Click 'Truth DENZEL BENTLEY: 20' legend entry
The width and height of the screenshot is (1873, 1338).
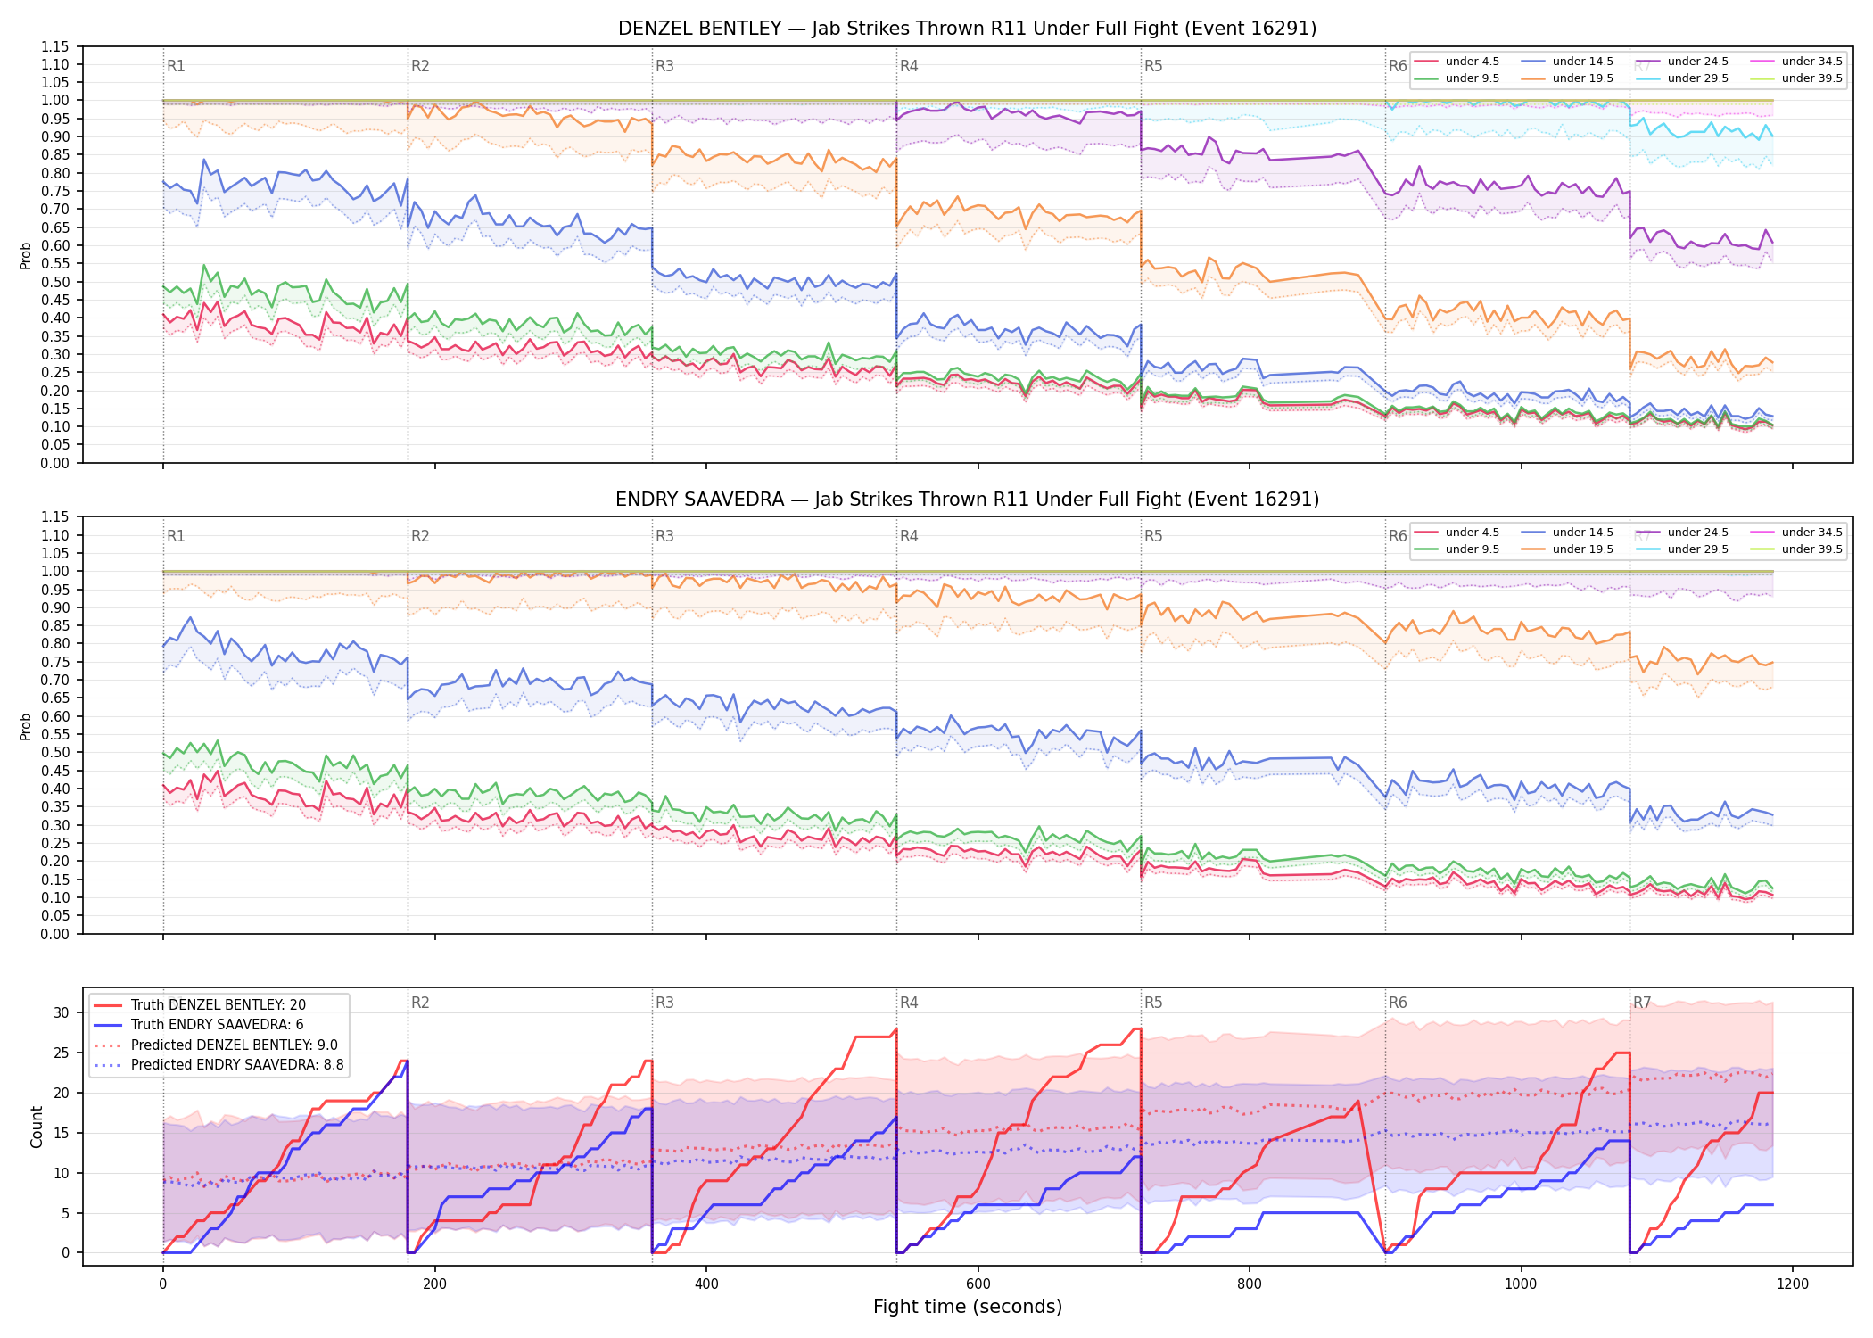(x=200, y=1005)
